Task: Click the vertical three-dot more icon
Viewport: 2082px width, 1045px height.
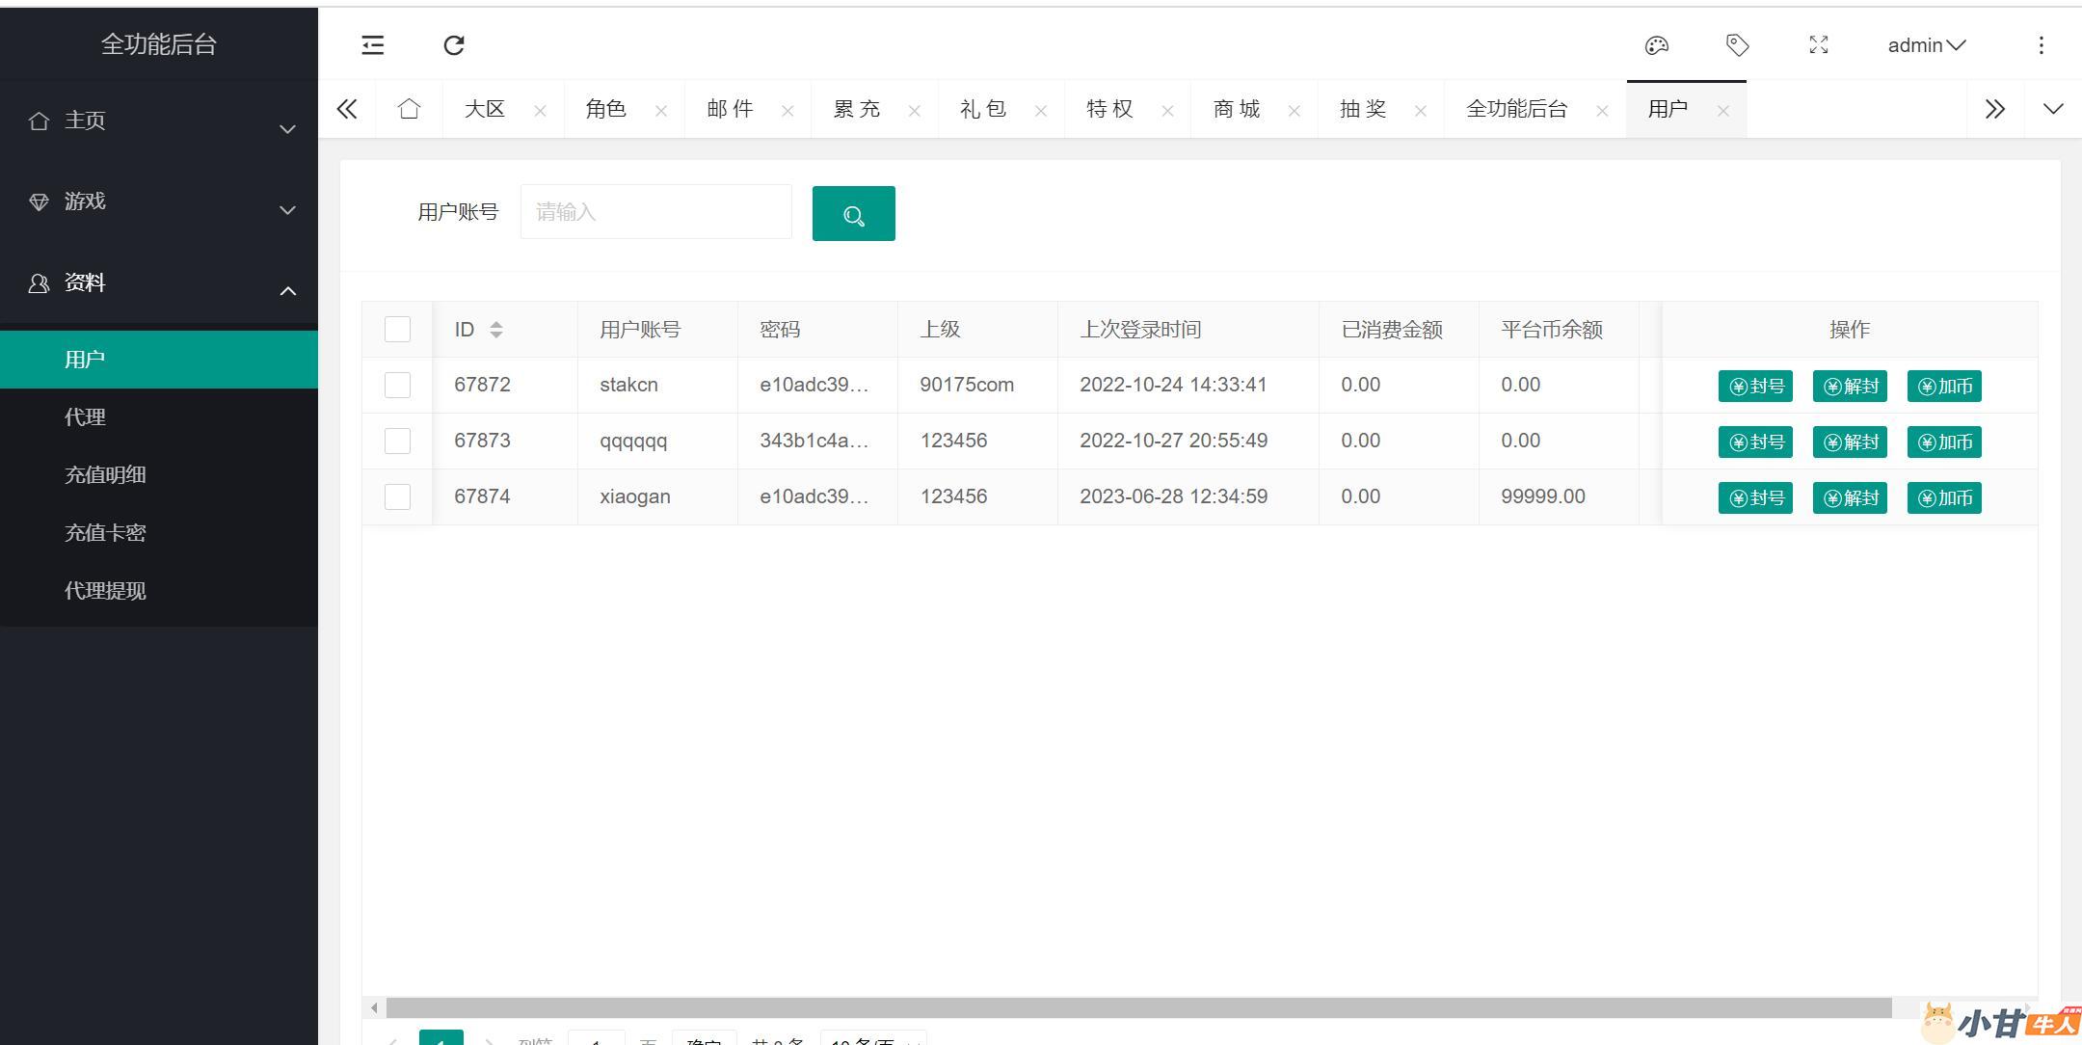Action: click(x=2041, y=45)
